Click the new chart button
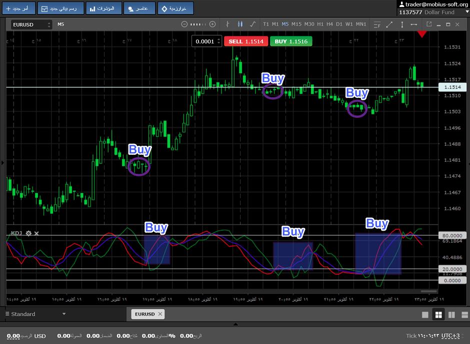 pos(61,8)
